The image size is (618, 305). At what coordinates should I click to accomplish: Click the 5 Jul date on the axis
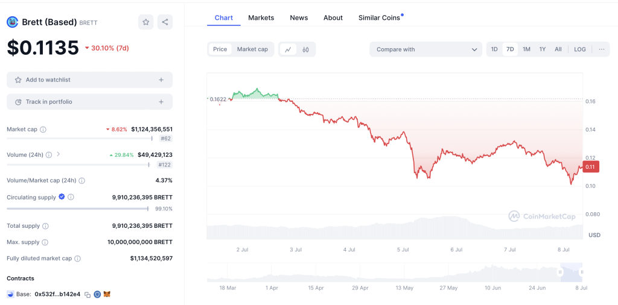[403, 250]
